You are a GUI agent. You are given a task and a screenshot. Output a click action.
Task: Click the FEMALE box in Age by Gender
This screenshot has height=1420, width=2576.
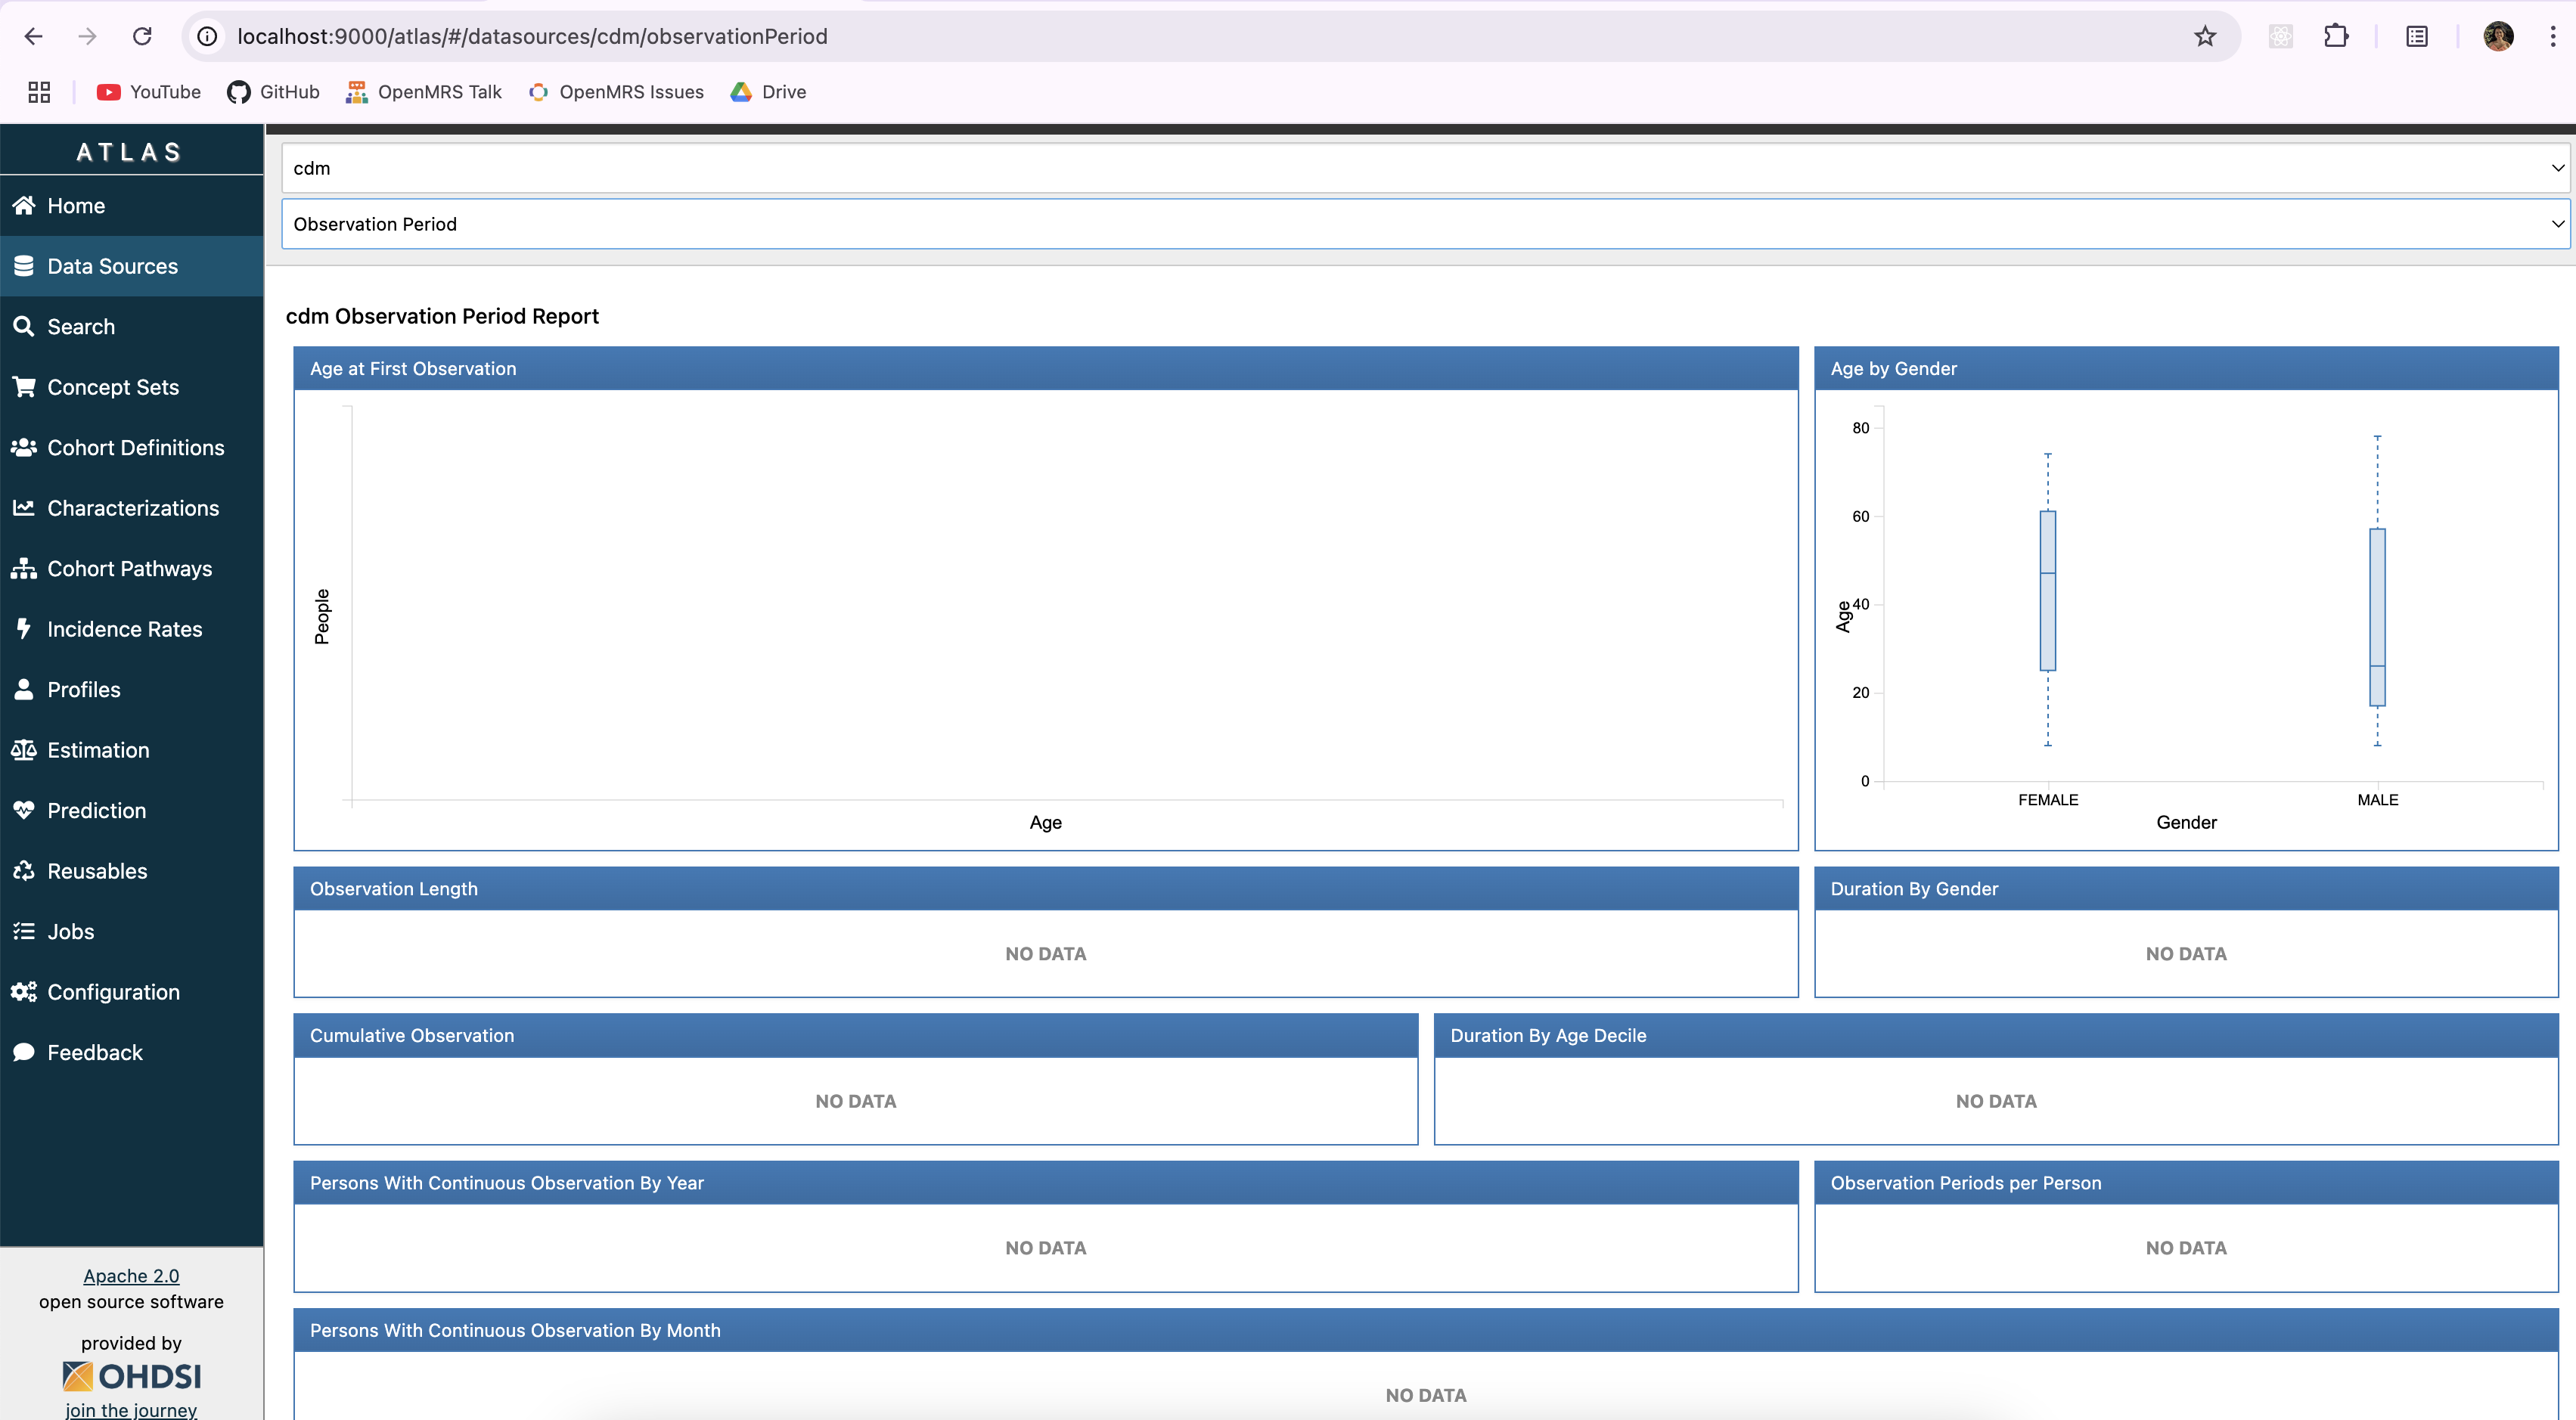tap(2047, 590)
